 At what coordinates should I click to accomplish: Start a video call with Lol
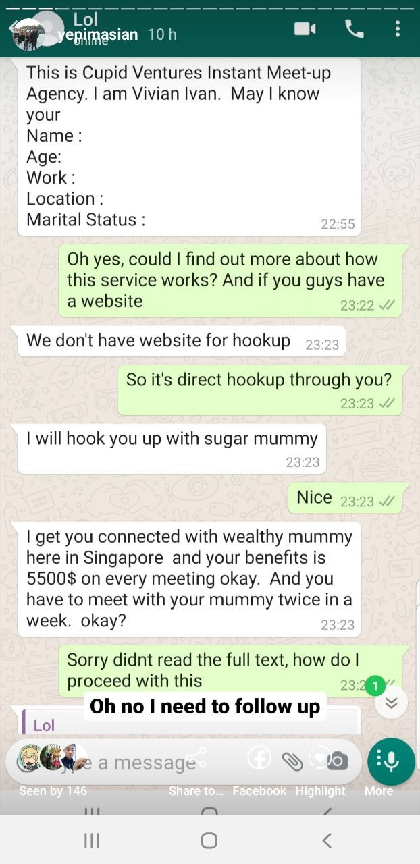tap(305, 29)
